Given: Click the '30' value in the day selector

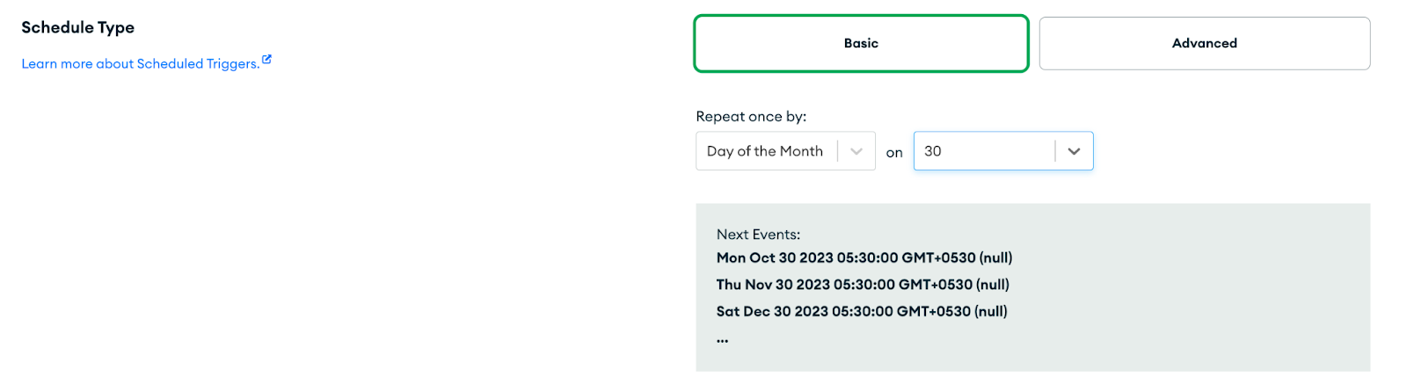Looking at the screenshot, I should click(x=933, y=151).
